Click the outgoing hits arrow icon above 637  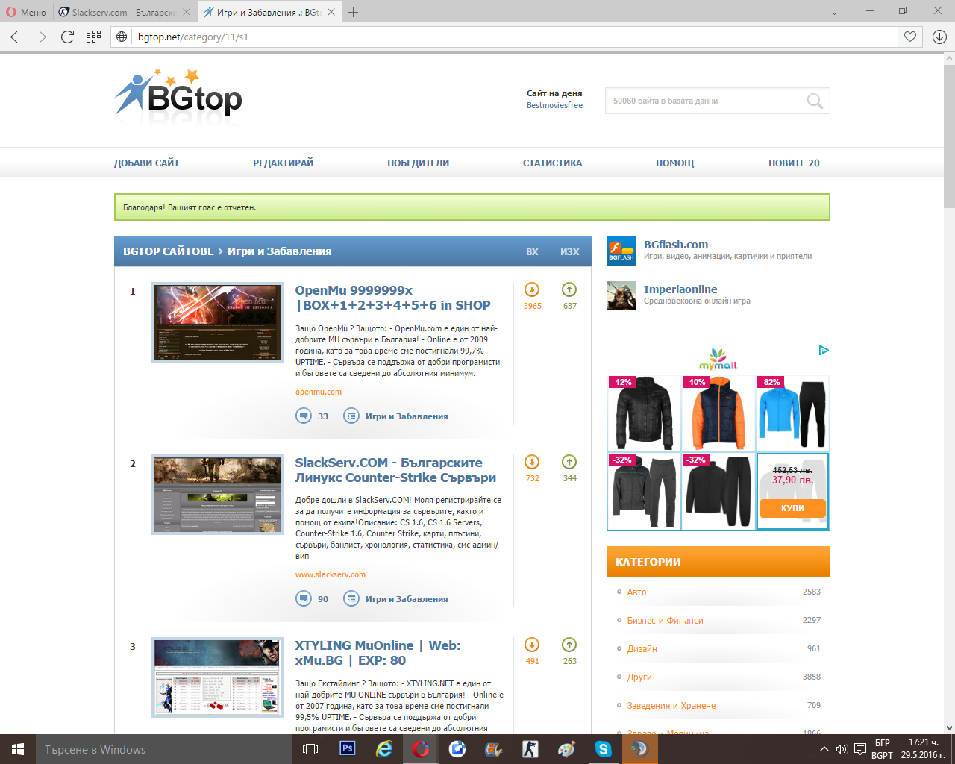569,289
